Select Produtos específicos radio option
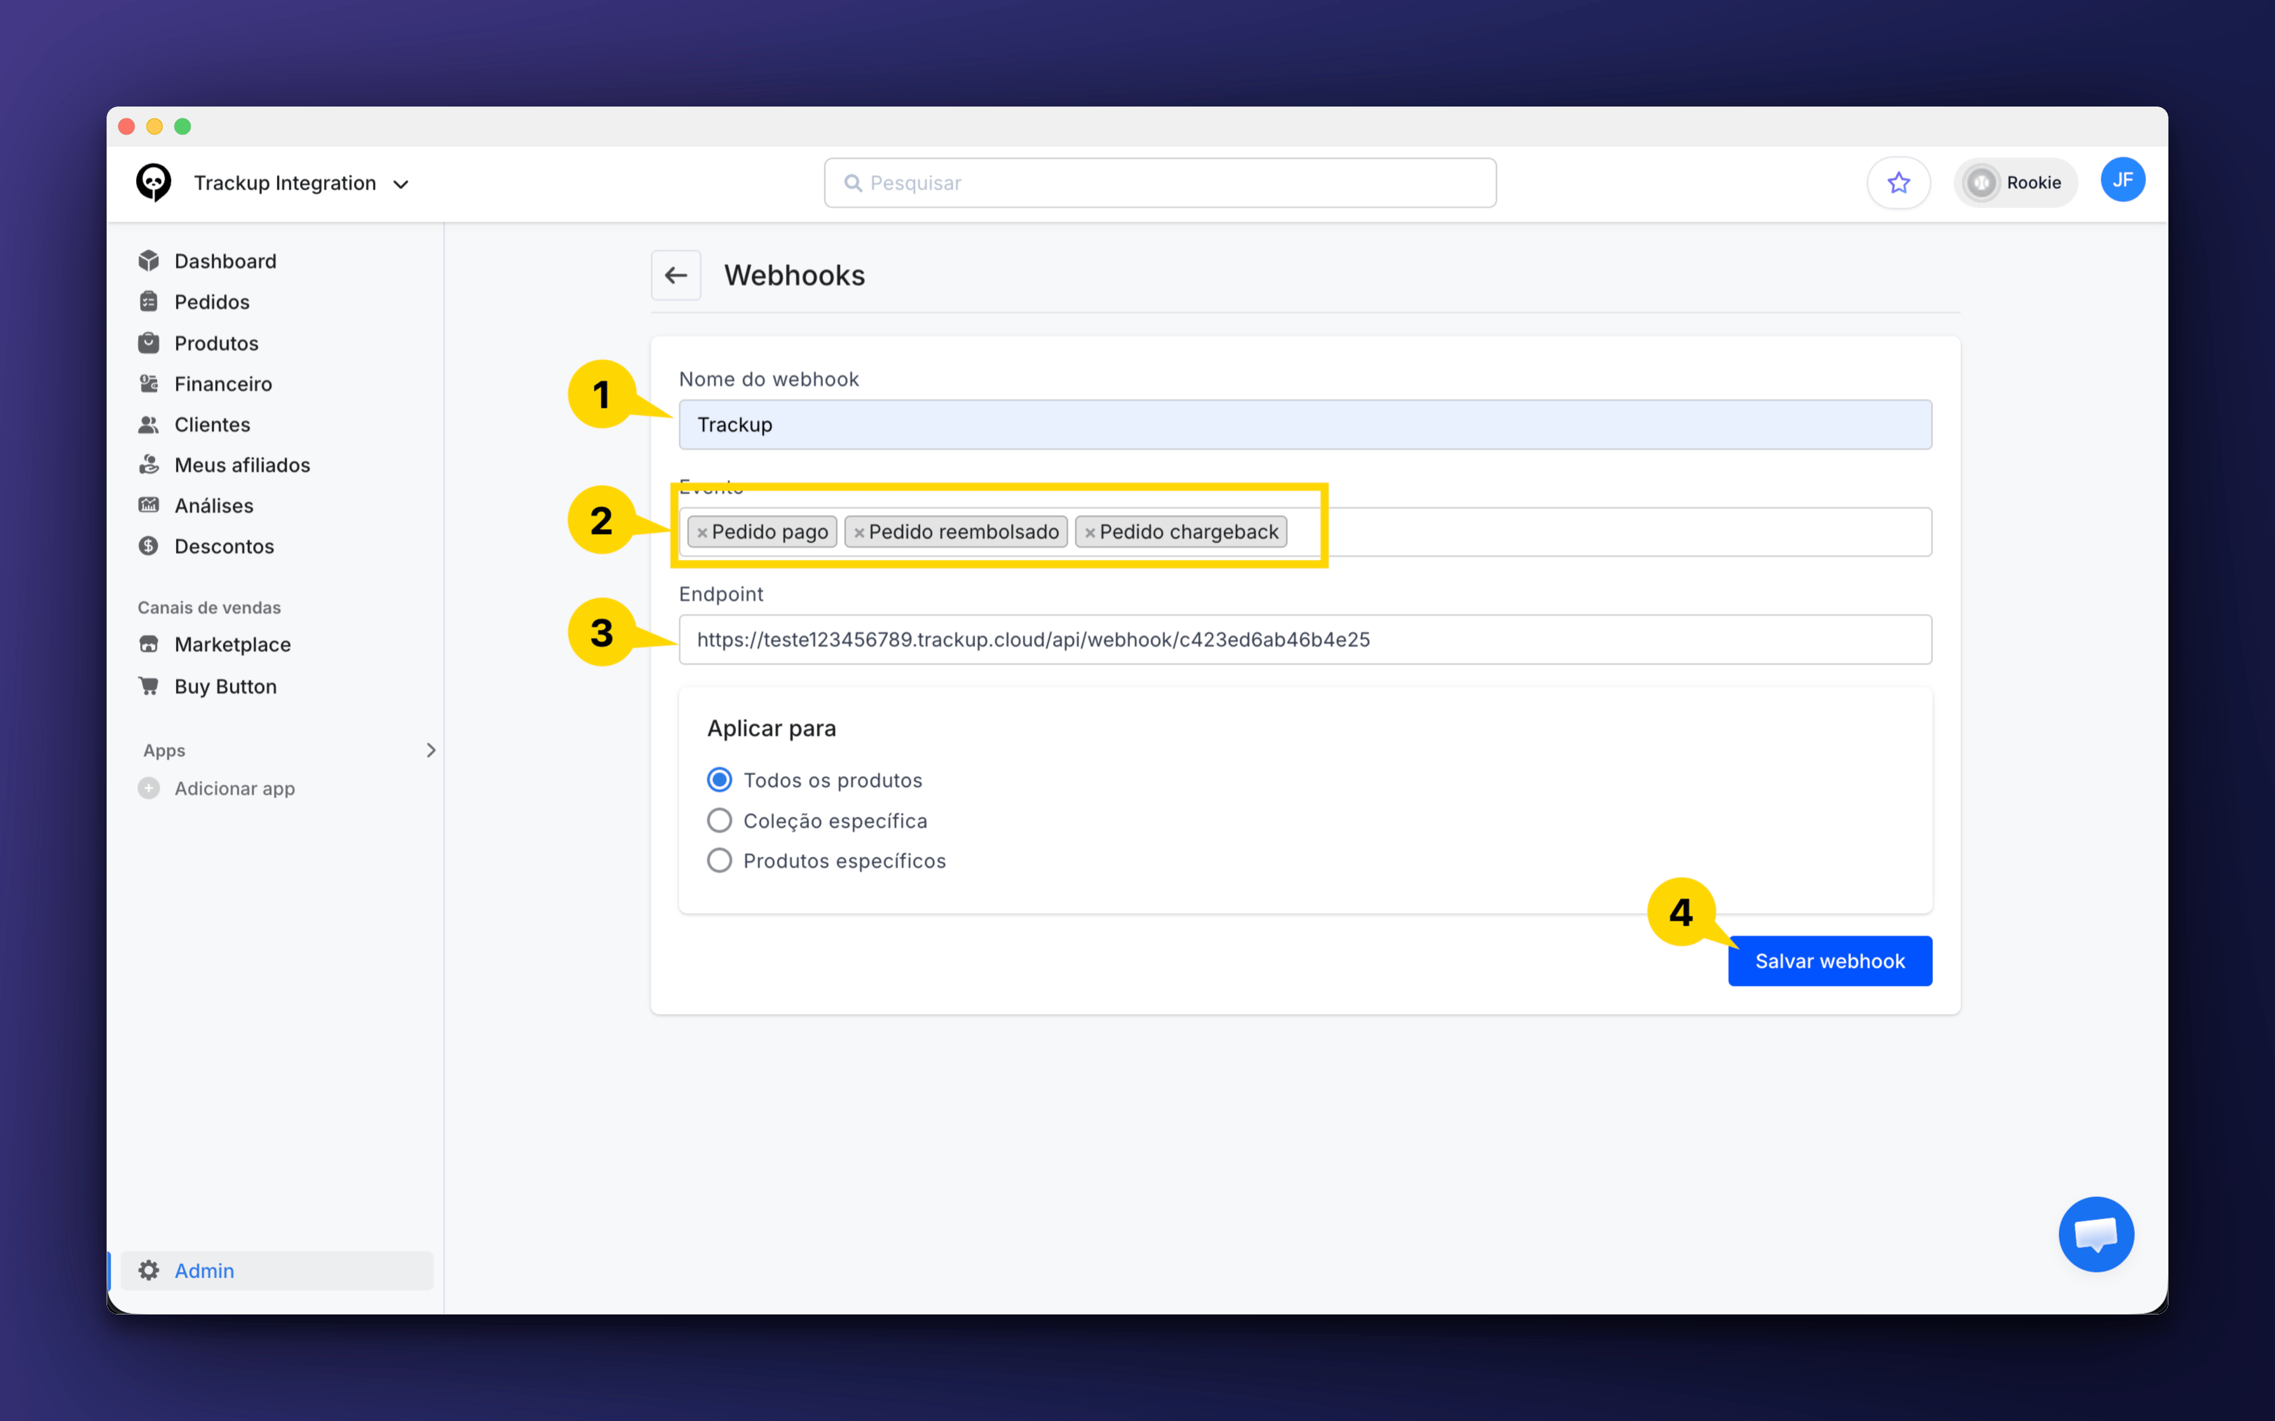Screen dimensions: 2275x1421 [x=719, y=860]
